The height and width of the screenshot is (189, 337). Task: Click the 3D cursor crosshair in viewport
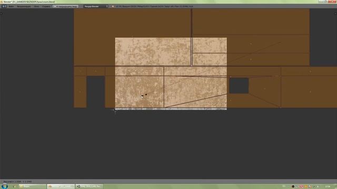tap(115, 111)
